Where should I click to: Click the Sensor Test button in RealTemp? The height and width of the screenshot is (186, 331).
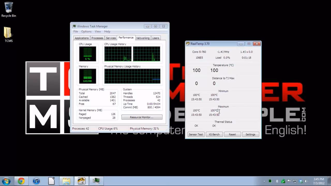click(196, 134)
